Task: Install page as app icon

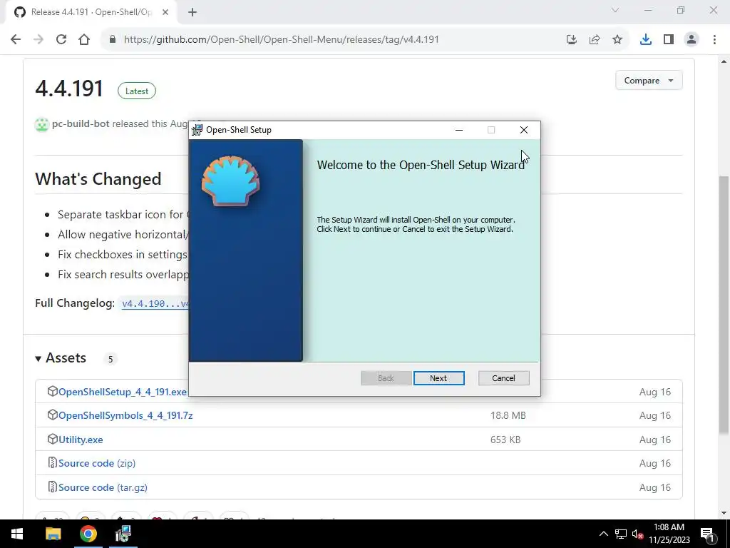Action: point(572,40)
